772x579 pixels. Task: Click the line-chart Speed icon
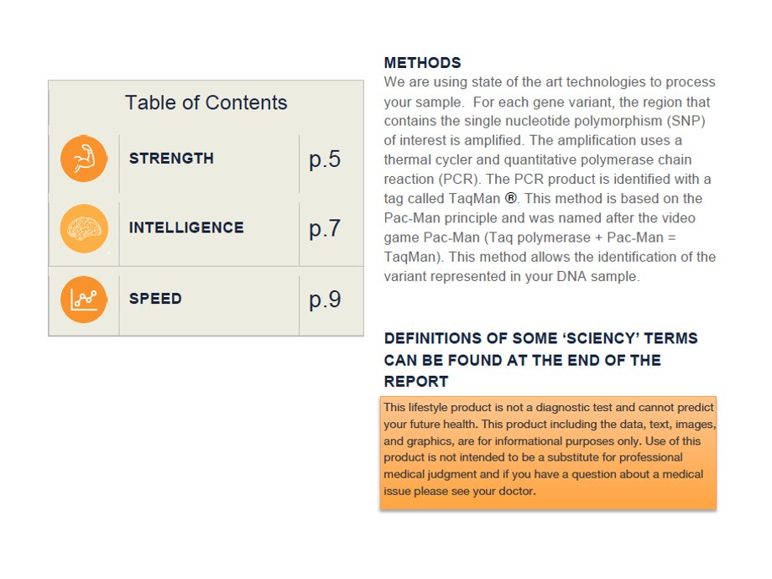84,300
